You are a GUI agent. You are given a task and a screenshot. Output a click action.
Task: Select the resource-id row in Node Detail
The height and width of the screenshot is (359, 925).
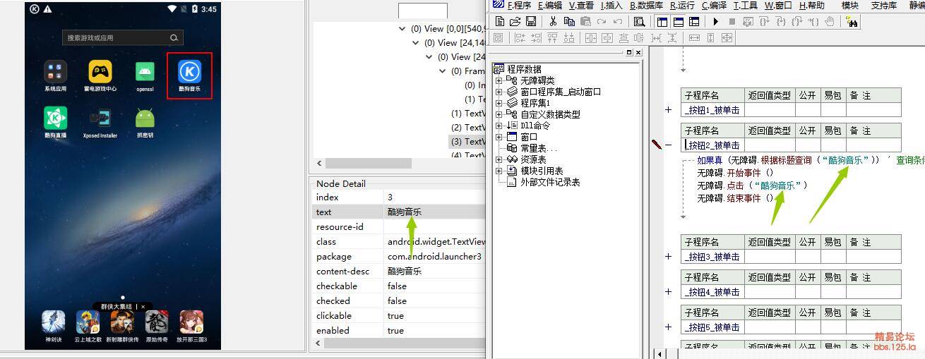pos(400,227)
